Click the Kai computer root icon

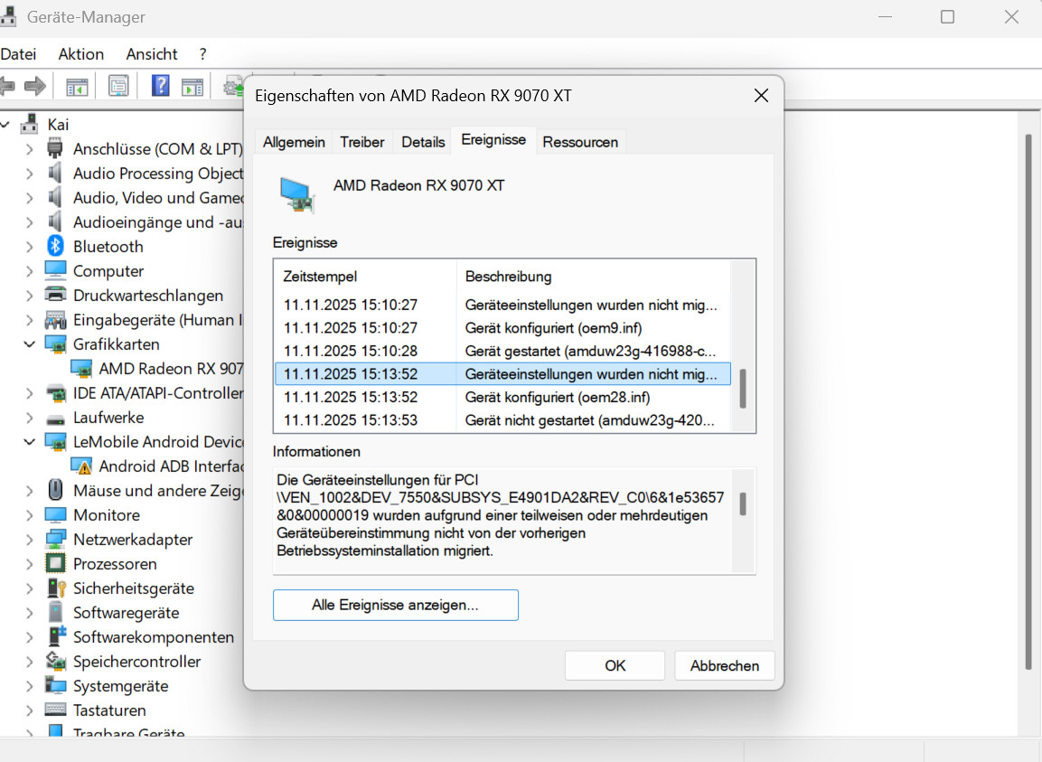coord(29,124)
